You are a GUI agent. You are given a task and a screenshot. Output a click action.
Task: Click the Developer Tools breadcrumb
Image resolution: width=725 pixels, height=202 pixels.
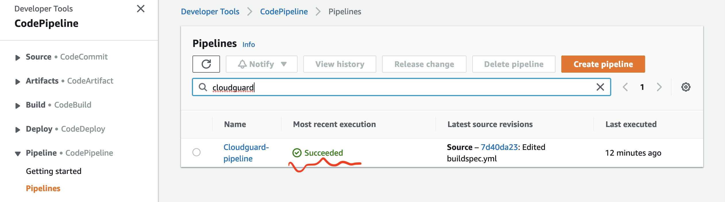pyautogui.click(x=210, y=11)
